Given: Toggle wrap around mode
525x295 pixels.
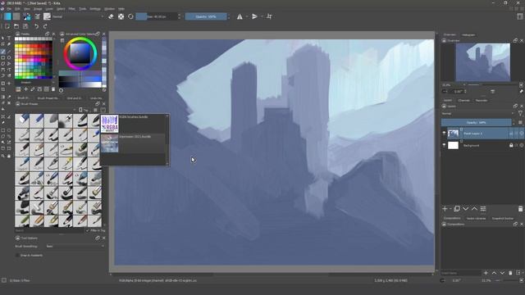Looking at the screenshot, I should click(x=269, y=16).
